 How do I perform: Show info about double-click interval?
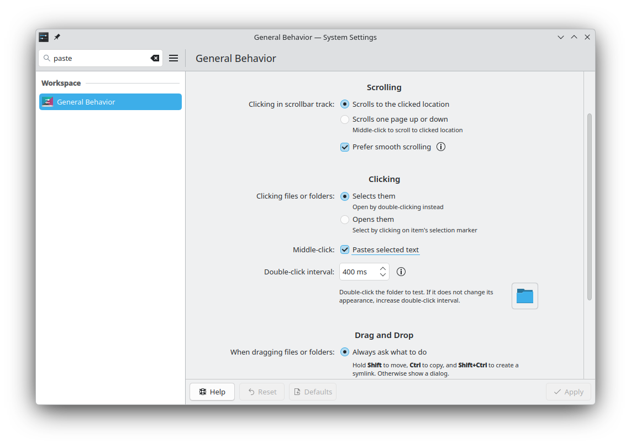click(401, 272)
